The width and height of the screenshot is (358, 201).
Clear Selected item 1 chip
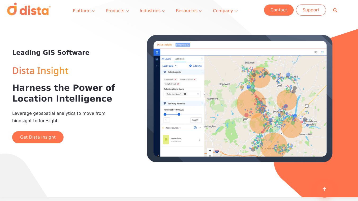[x=185, y=94]
